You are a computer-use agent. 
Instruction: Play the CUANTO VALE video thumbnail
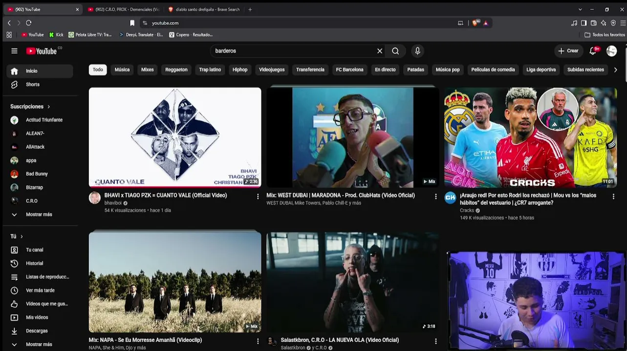pos(175,137)
